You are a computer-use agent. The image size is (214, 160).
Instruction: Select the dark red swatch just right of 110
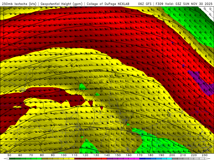77,159
